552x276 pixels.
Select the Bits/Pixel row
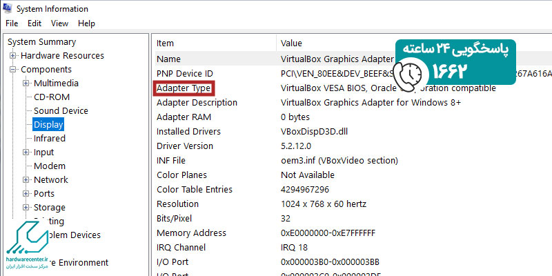(x=353, y=218)
